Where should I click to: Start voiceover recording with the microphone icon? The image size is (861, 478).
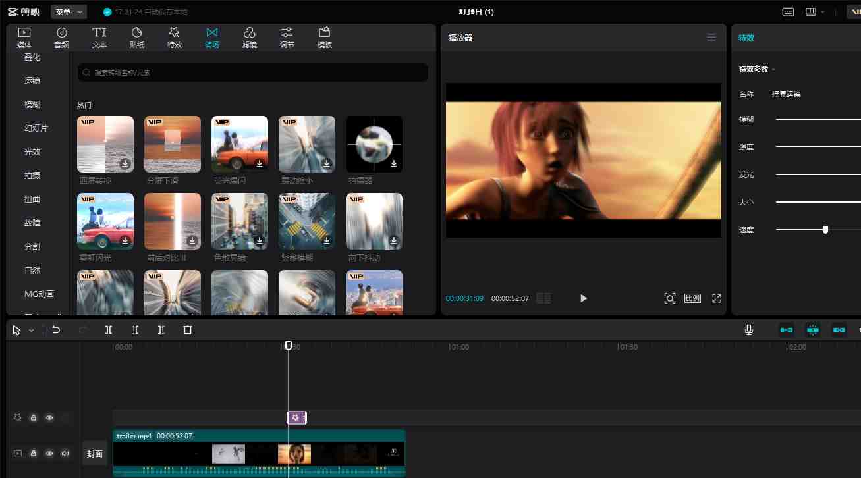pos(748,329)
